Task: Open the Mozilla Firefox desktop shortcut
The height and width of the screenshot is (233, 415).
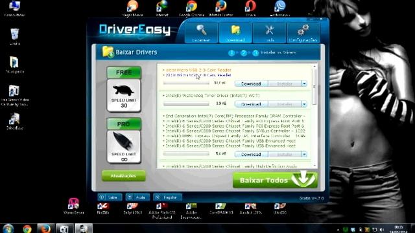Action: [x=220, y=8]
